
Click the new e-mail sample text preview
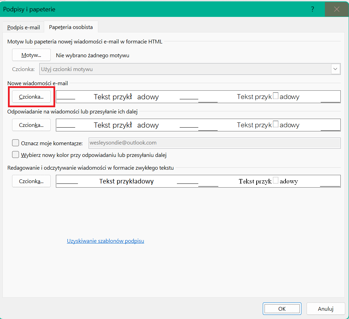click(198, 97)
